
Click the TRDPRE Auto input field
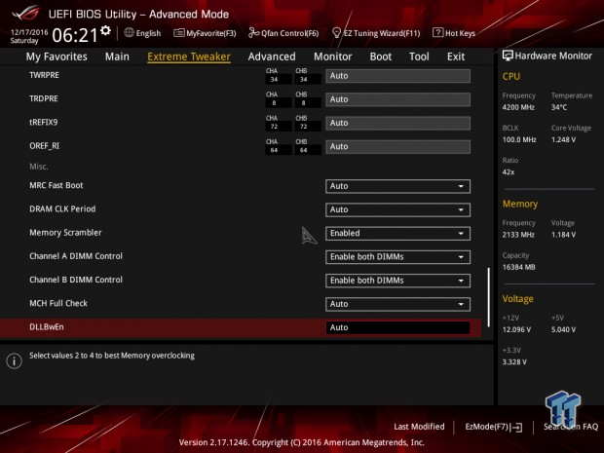coord(397,99)
